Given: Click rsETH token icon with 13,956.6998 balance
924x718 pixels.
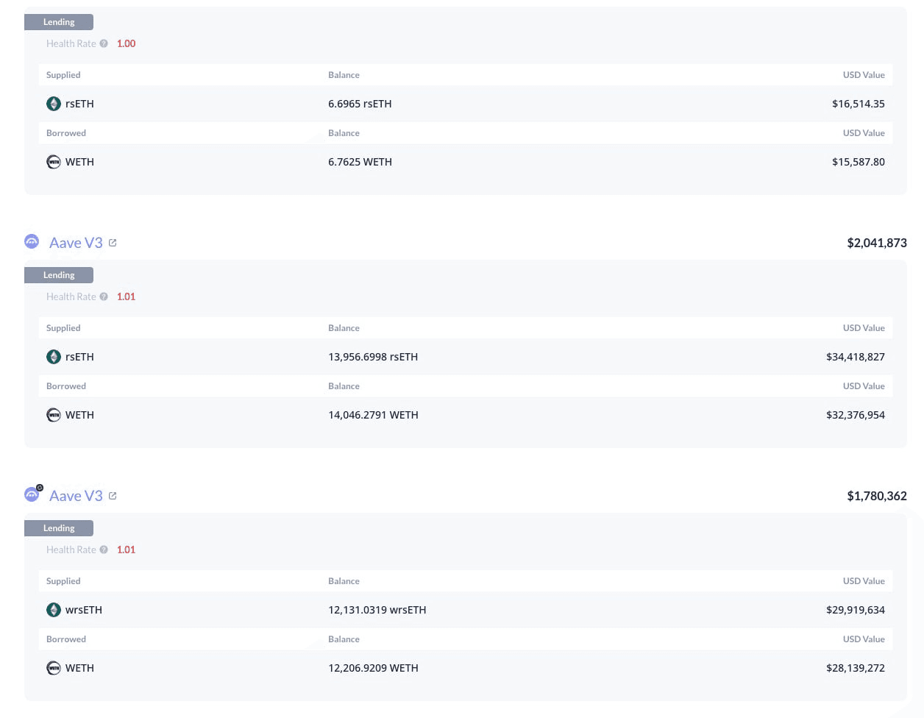Looking at the screenshot, I should tap(54, 357).
